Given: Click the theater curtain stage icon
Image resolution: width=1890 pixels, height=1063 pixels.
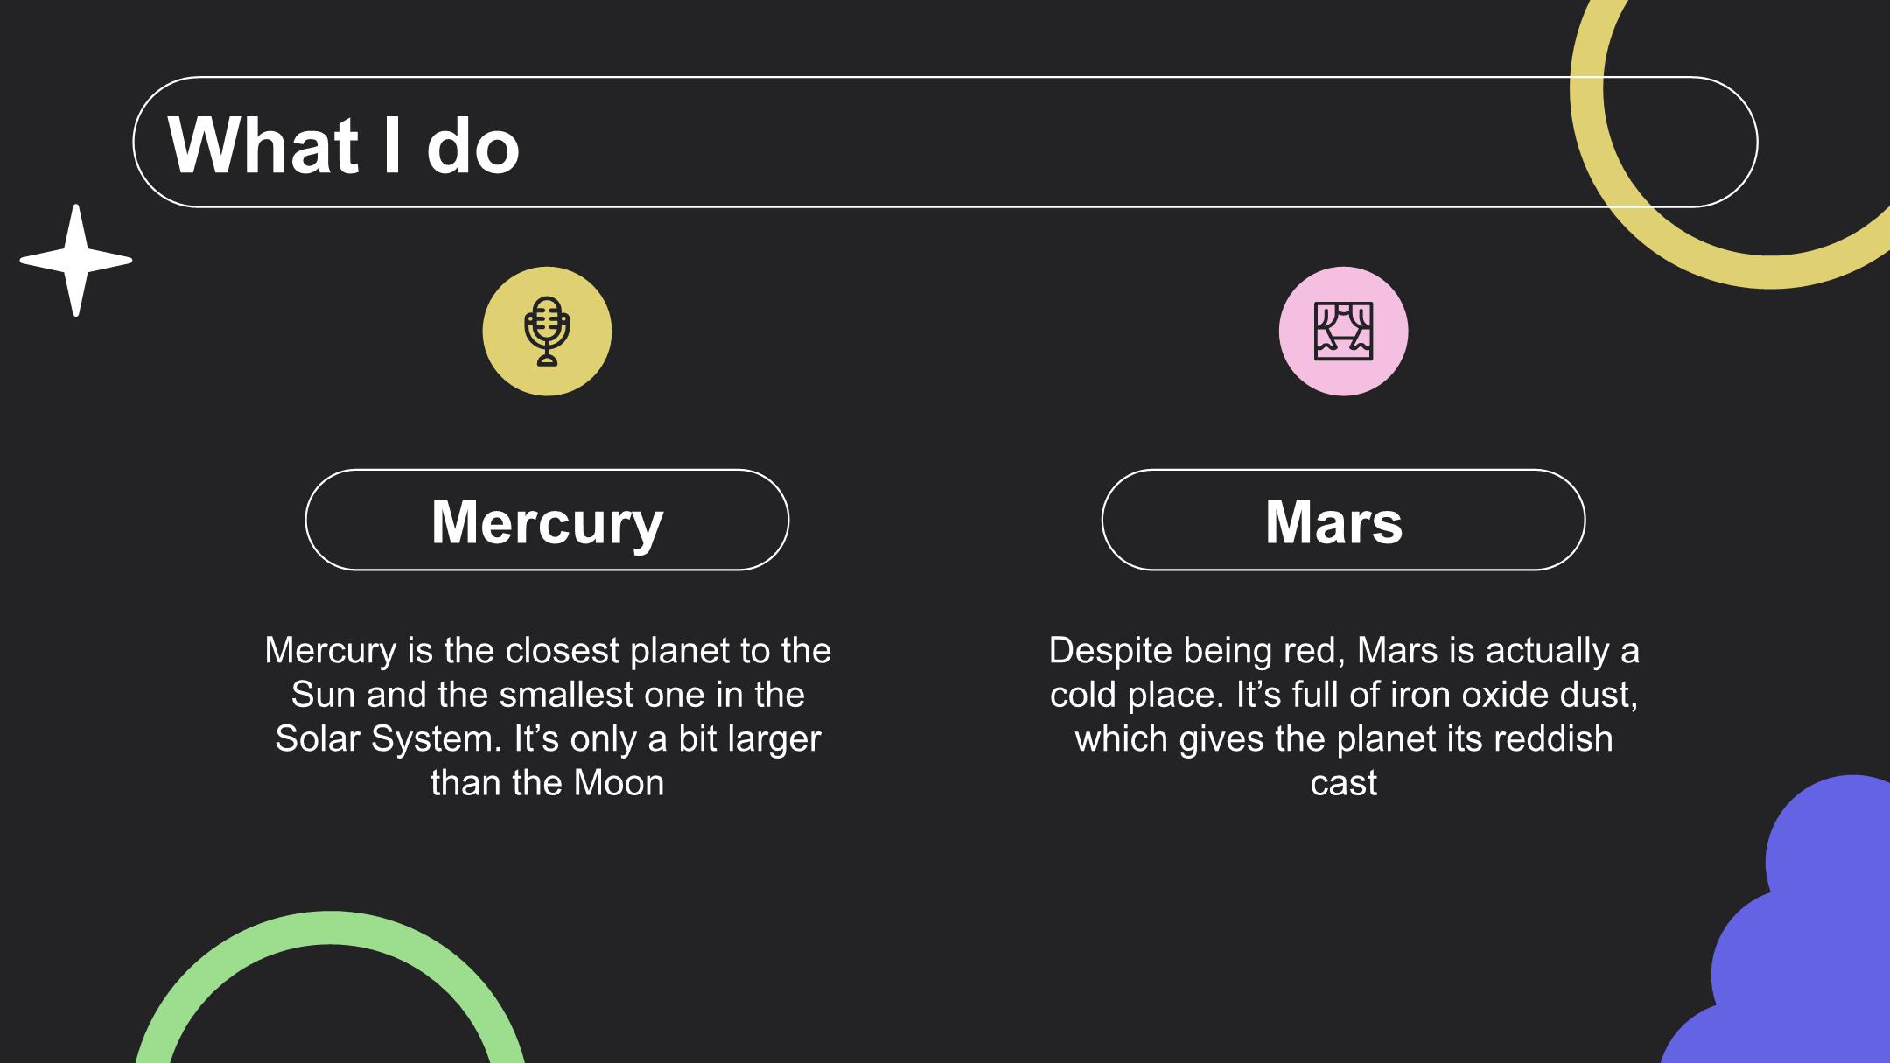Looking at the screenshot, I should [1343, 331].
